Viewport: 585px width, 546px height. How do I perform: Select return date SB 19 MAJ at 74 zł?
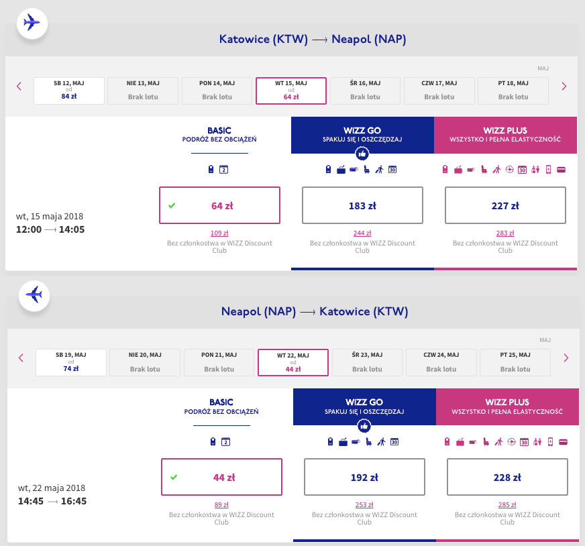pyautogui.click(x=71, y=362)
